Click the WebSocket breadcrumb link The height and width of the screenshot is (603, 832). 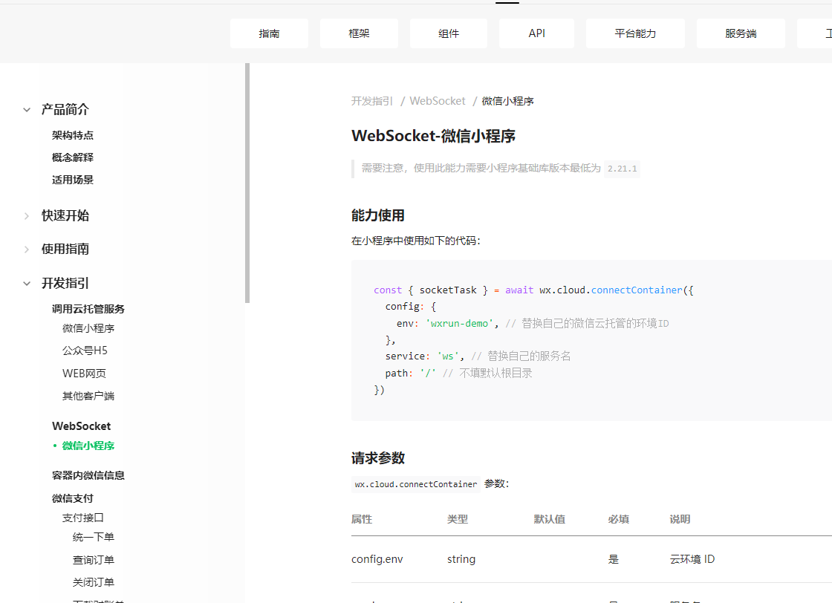point(438,101)
